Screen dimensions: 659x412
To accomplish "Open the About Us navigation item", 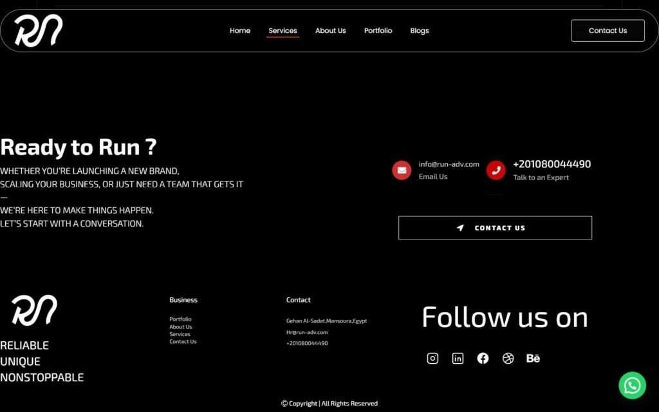I will pos(331,31).
